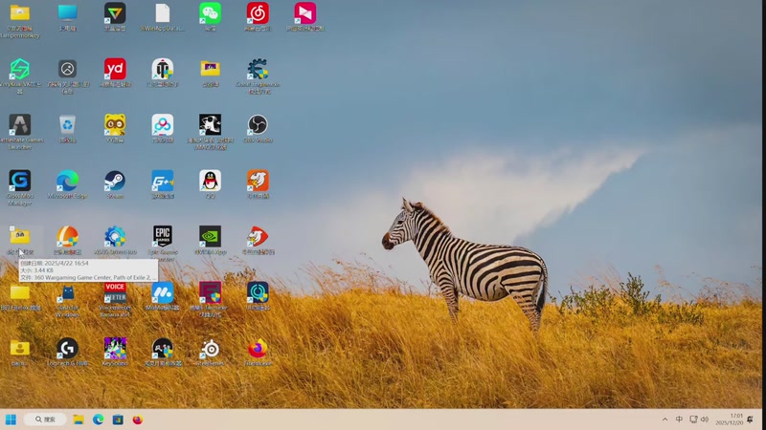Open the blank white file on desktop
The image size is (766, 430).
162,13
